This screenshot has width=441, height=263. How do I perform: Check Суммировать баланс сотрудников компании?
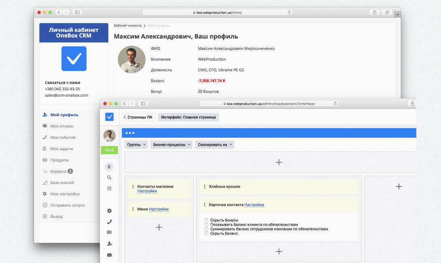click(x=206, y=229)
